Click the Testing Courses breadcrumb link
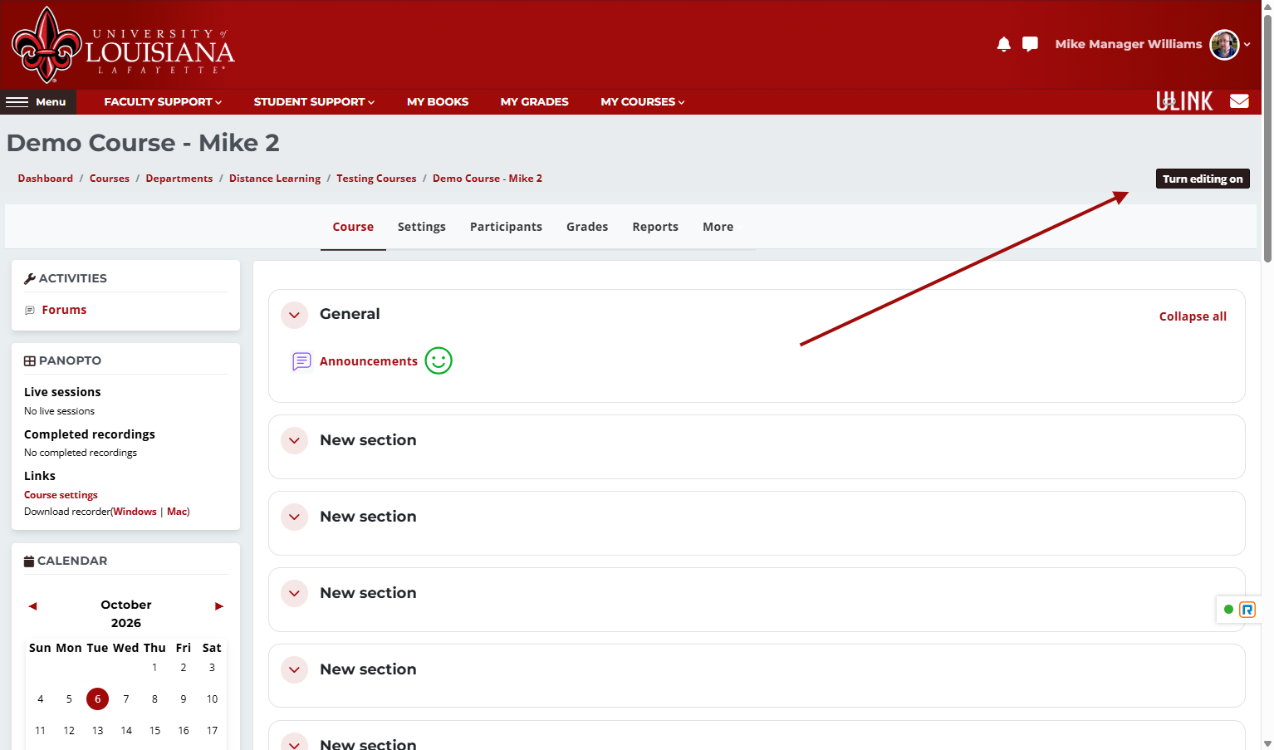 click(376, 179)
